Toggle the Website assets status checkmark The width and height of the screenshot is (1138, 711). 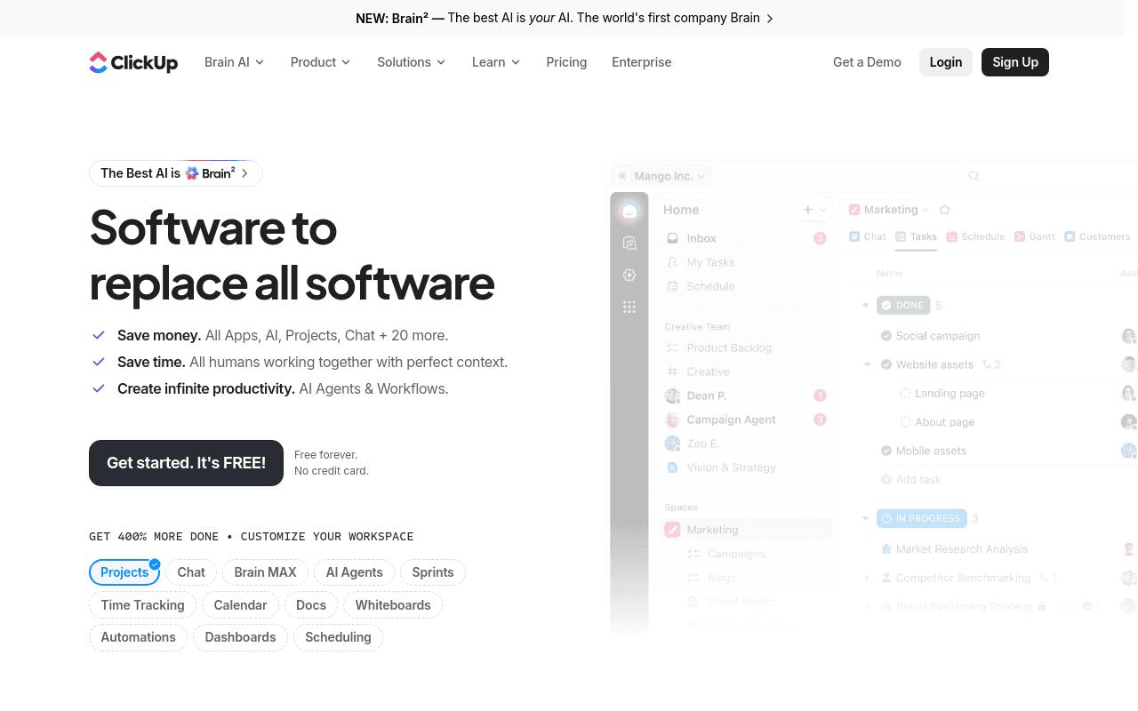coord(886,364)
